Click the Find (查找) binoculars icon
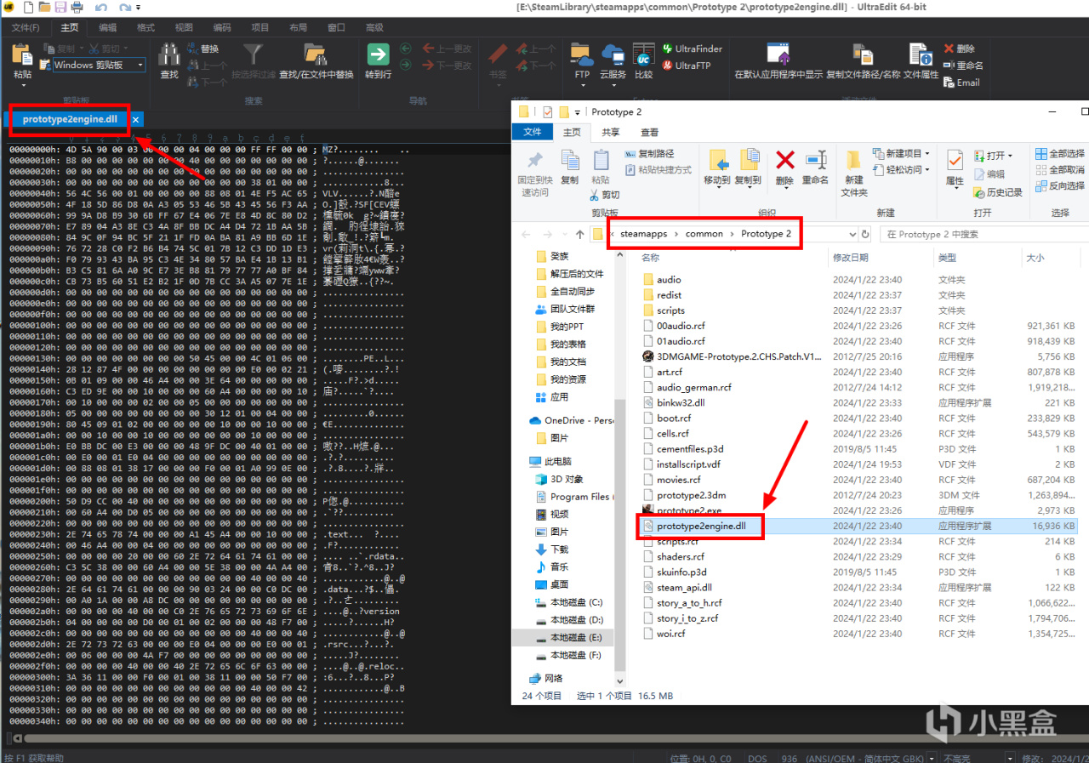Viewport: 1089px width, 763px height. [x=169, y=54]
